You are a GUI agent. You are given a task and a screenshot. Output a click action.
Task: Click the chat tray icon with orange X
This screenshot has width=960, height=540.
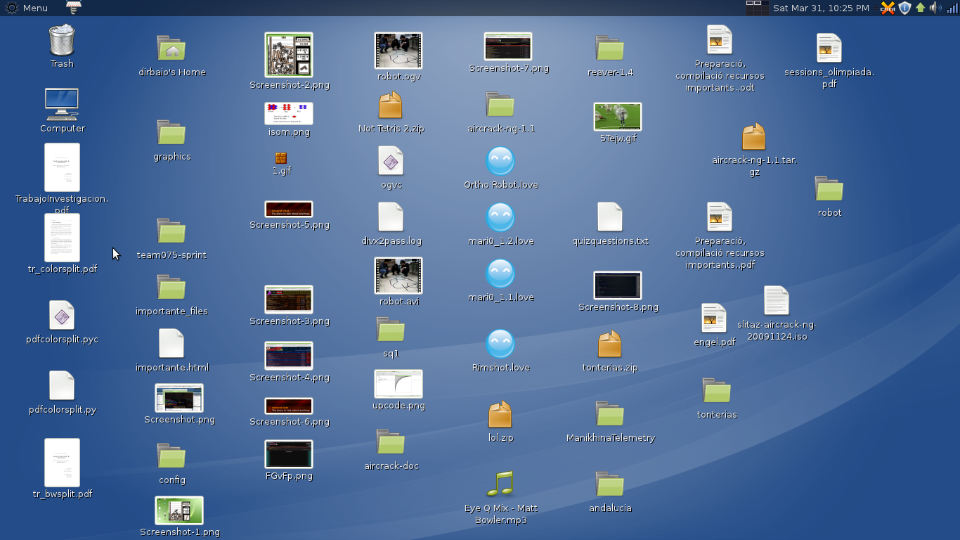pyautogui.click(x=888, y=8)
